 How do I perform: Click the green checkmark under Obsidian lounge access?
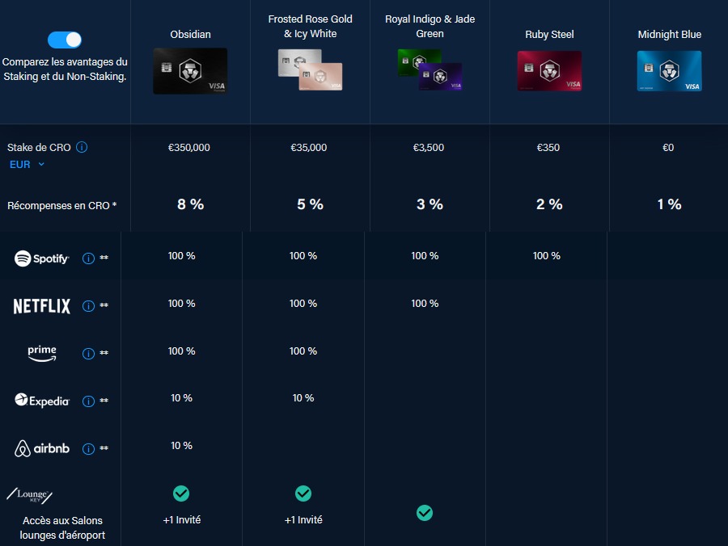pyautogui.click(x=181, y=493)
